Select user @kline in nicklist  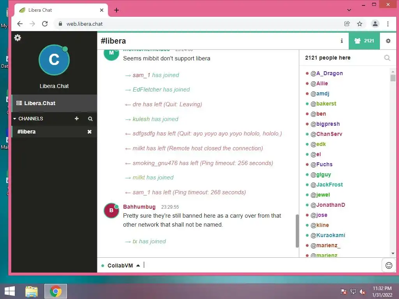pos(320,225)
